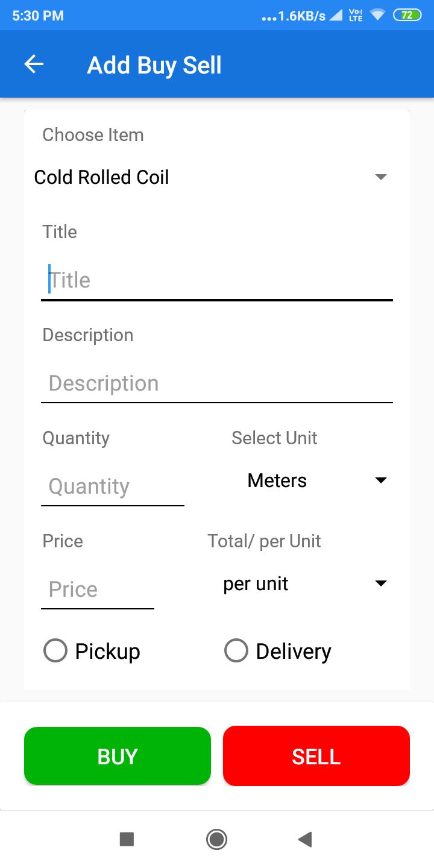Viewport: 434px width, 868px height.
Task: Open the Cold Rolled Coil item dropdown
Action: 211,177
